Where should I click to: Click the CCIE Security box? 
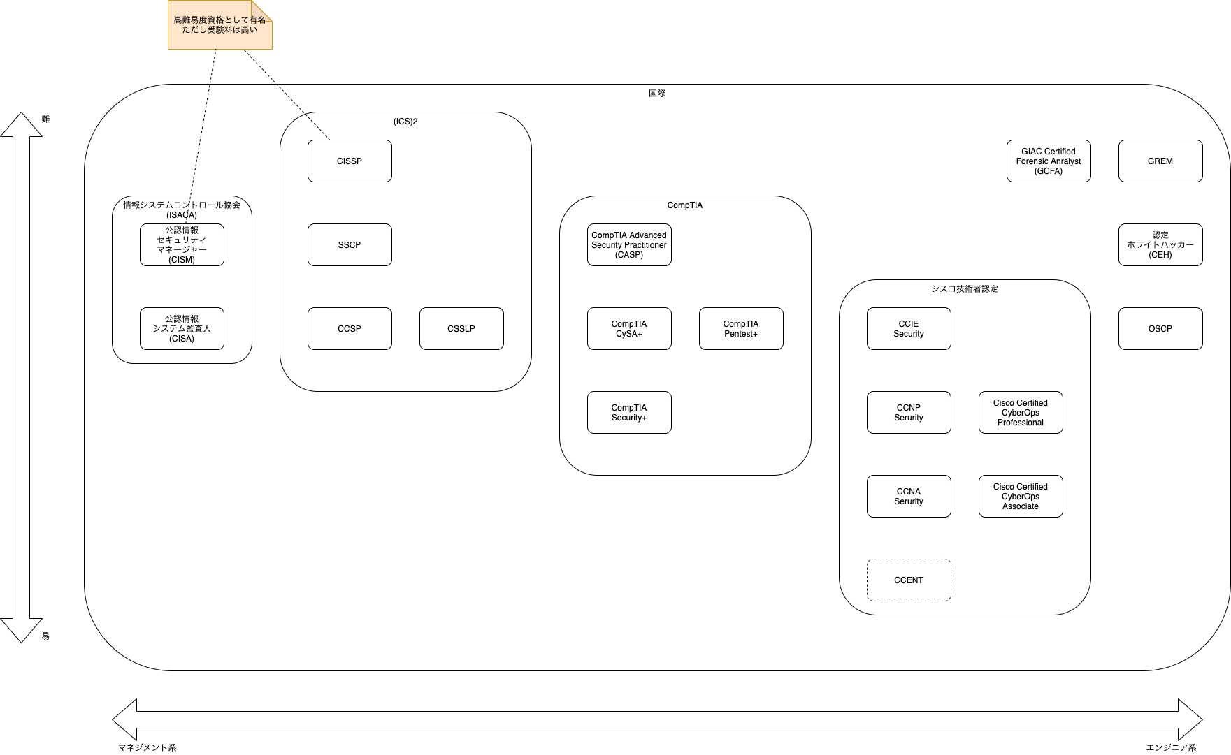pyautogui.click(x=909, y=329)
